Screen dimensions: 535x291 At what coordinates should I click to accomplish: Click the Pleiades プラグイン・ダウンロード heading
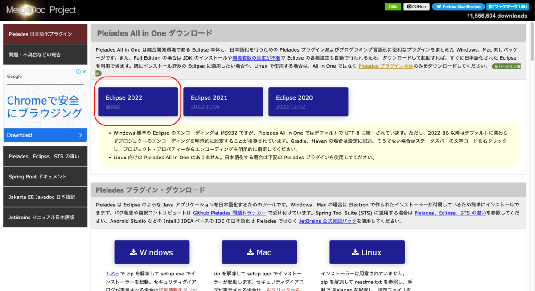click(x=151, y=190)
